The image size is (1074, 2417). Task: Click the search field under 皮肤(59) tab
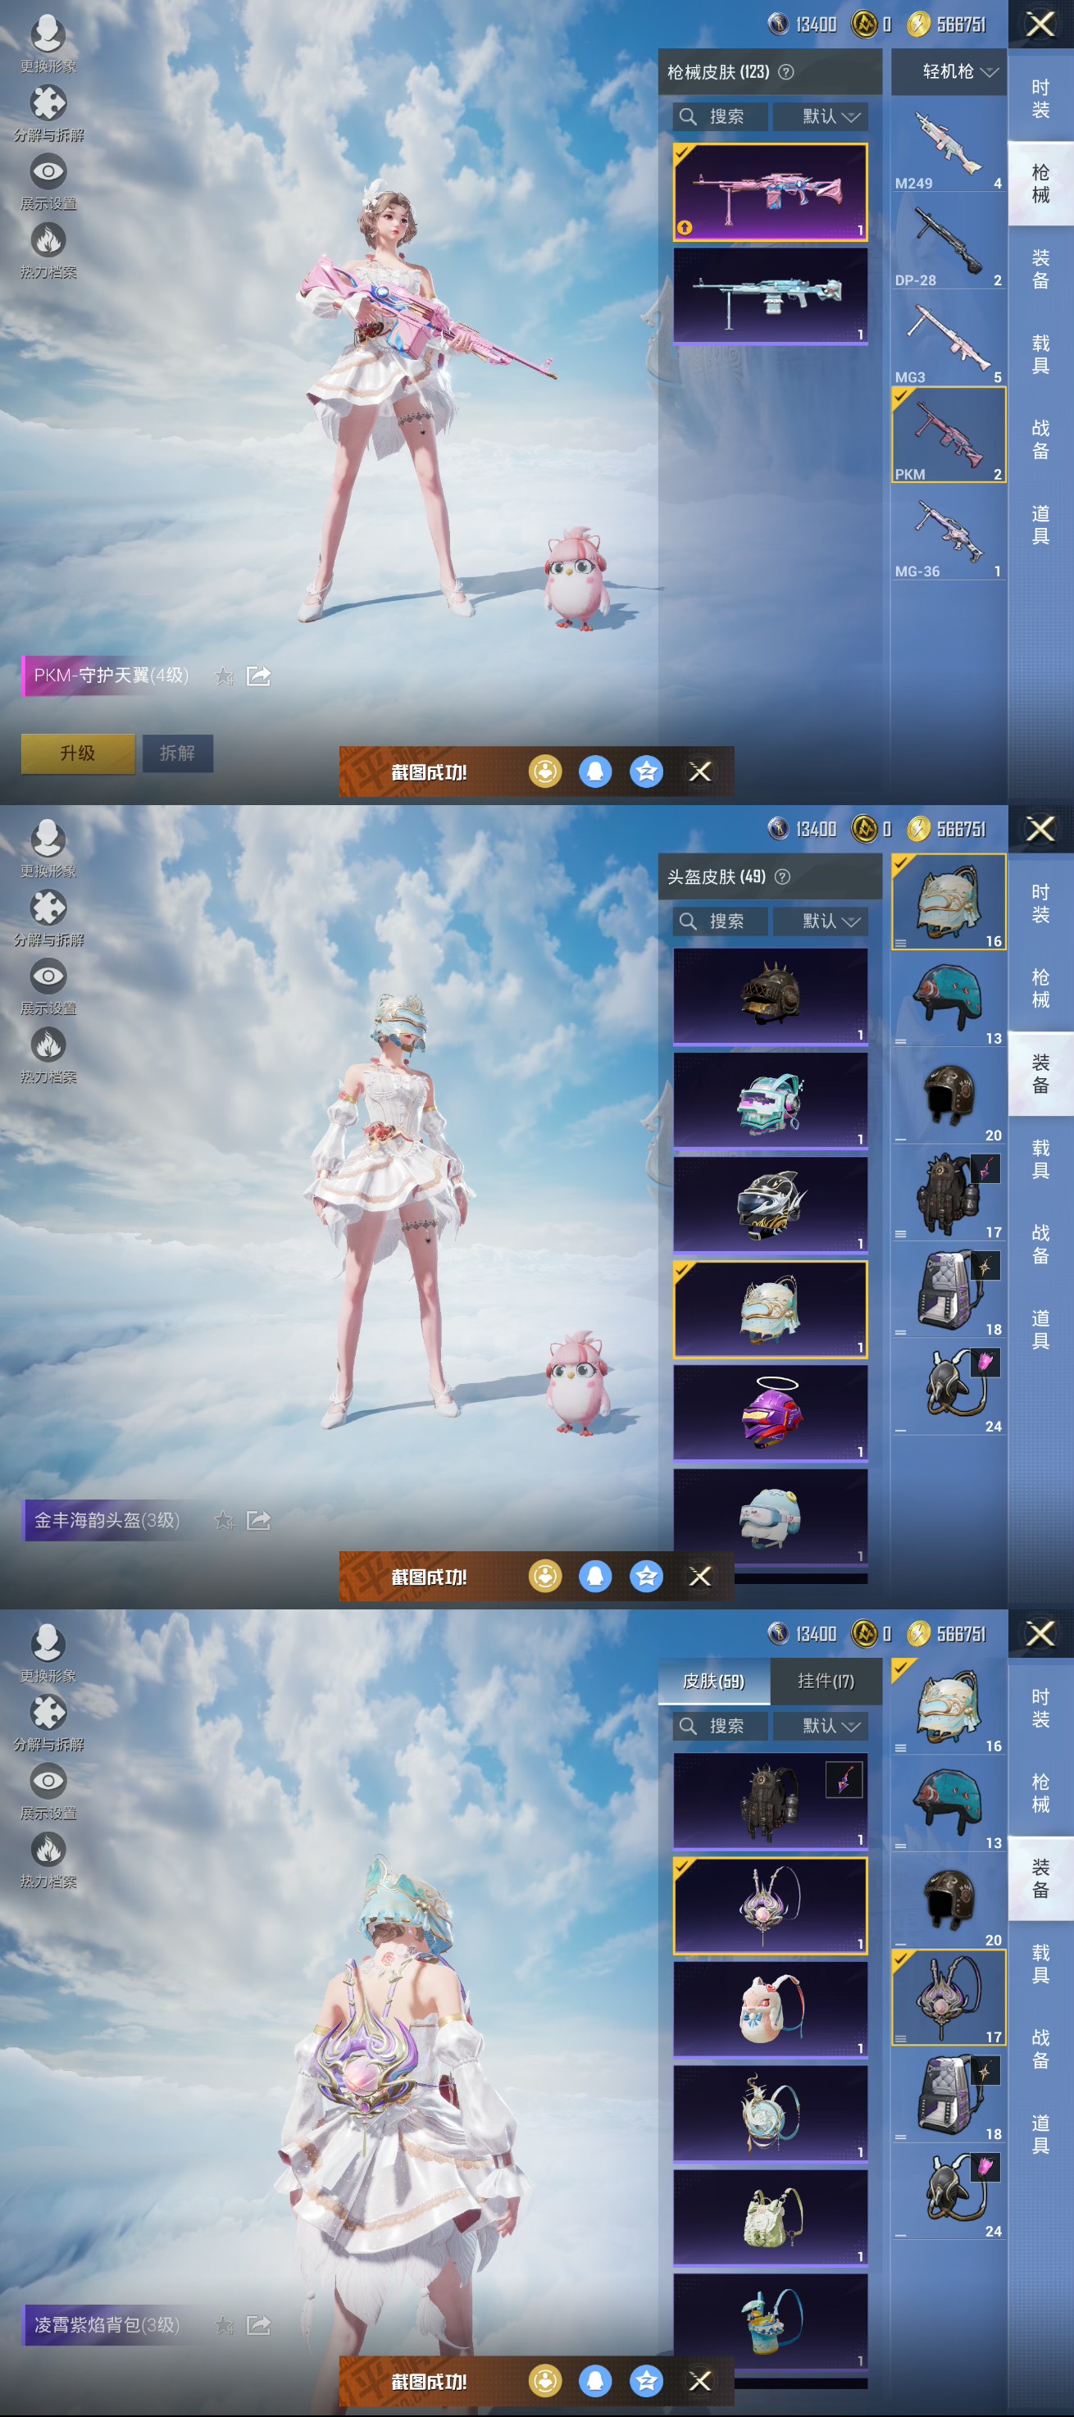(721, 1727)
